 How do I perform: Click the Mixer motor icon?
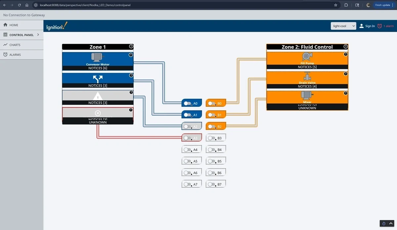tap(307, 96)
